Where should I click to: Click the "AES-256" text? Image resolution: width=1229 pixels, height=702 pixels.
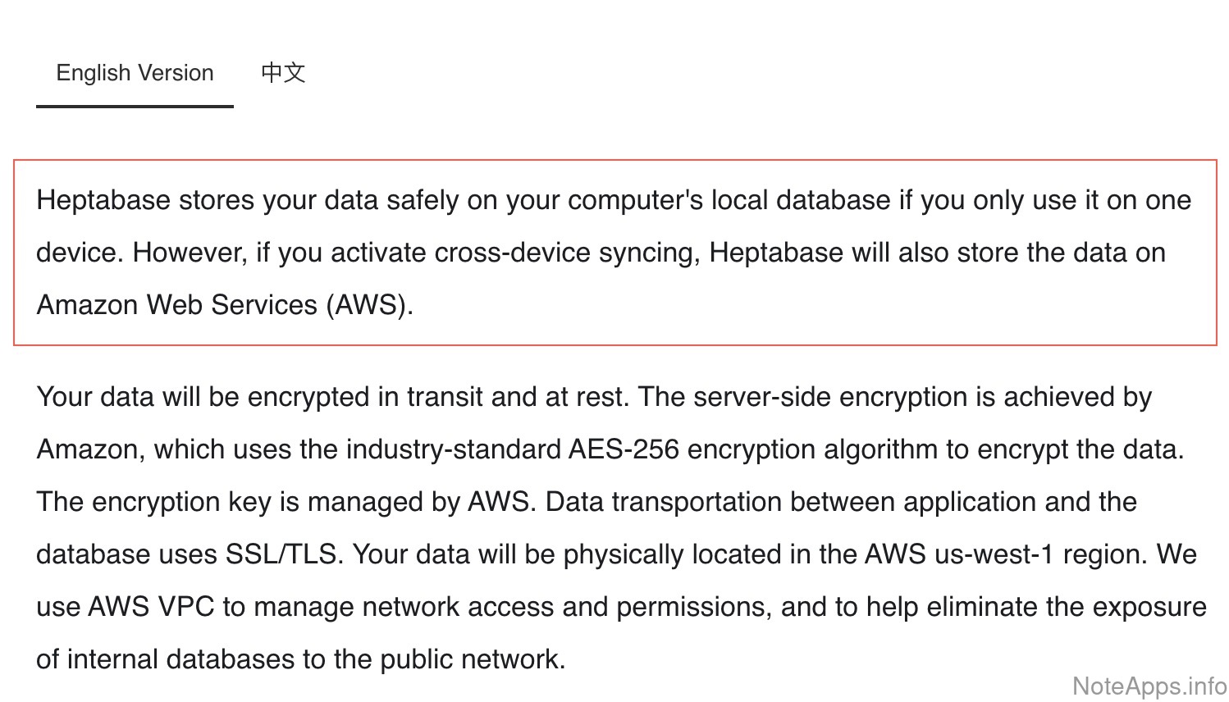(624, 449)
